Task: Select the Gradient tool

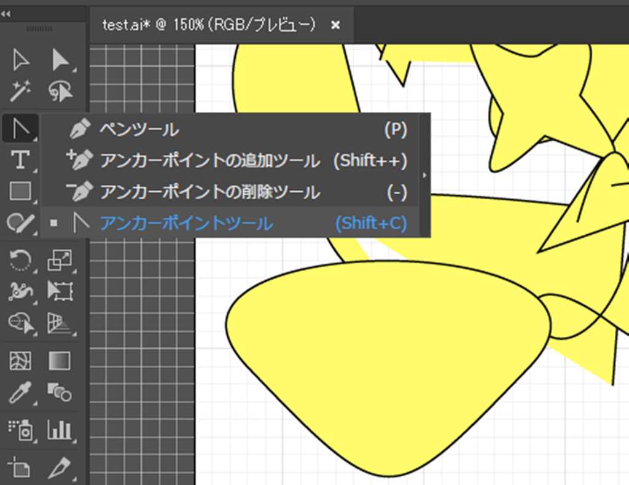Action: point(60,360)
